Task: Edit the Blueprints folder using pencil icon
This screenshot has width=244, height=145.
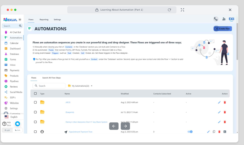Action: (219, 112)
